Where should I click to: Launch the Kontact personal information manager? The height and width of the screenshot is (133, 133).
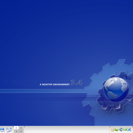tap(9, 130)
